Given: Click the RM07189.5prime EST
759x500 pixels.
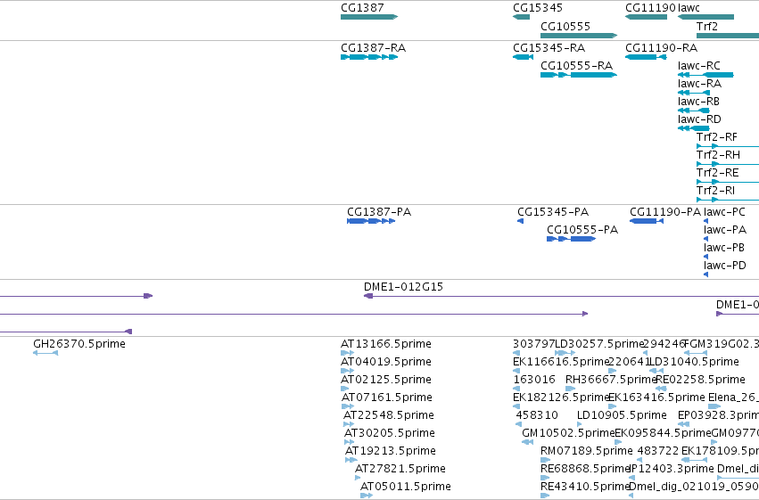Looking at the screenshot, I should (x=546, y=460).
